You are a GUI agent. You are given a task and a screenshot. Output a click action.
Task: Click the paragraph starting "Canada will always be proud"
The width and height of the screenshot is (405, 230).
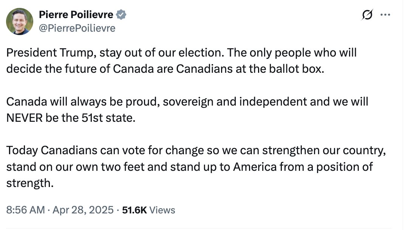pyautogui.click(x=187, y=110)
